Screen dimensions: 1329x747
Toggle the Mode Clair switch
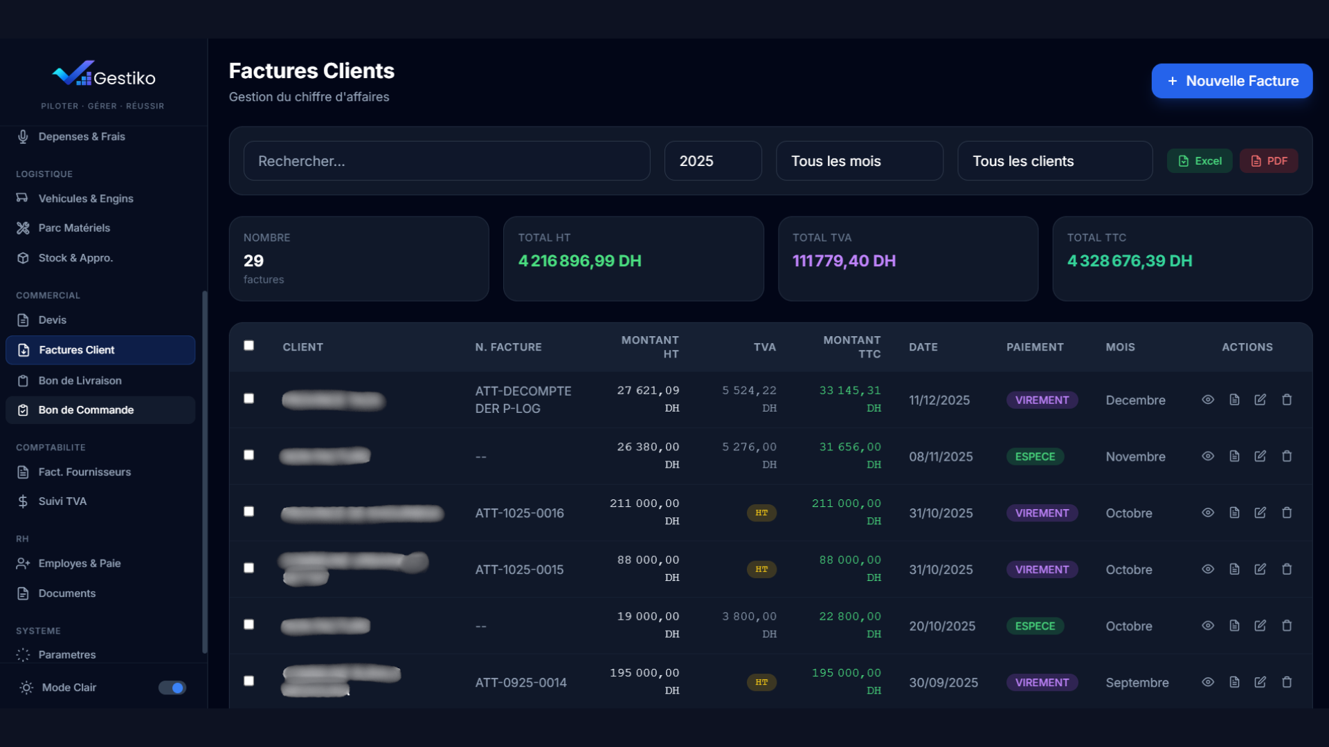coord(171,688)
